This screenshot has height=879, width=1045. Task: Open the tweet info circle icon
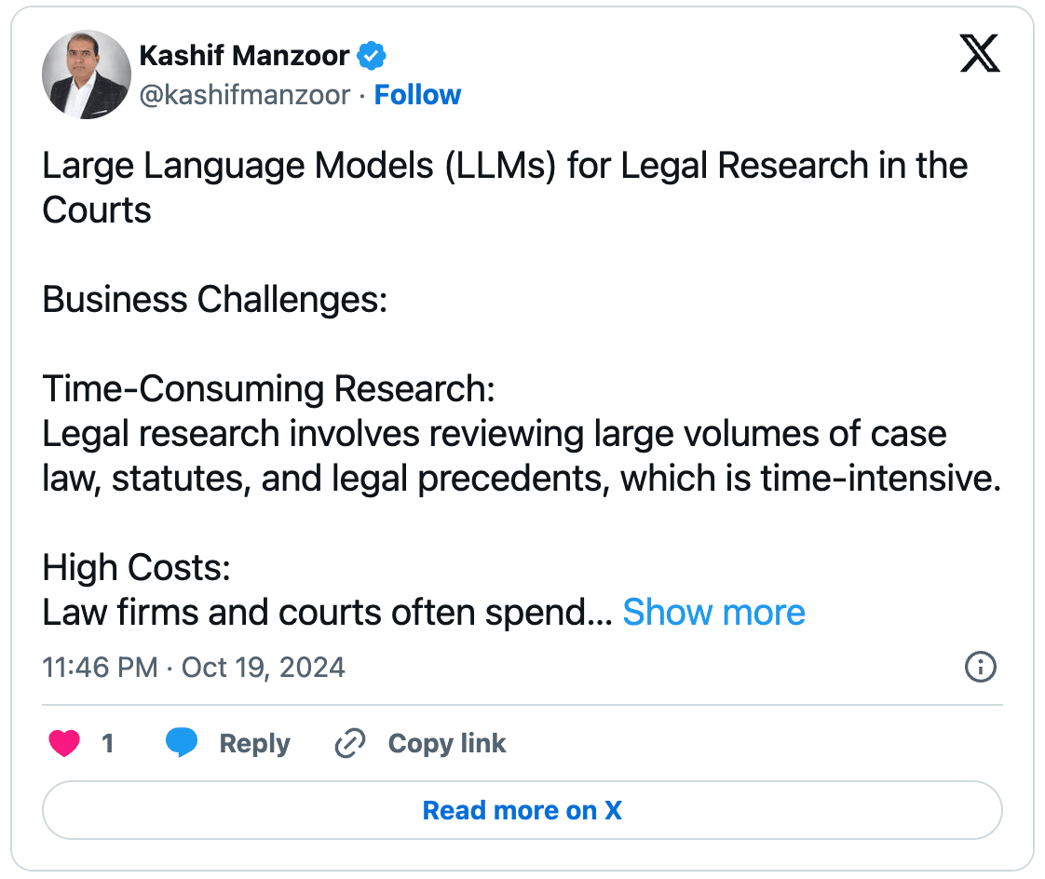[x=981, y=667]
